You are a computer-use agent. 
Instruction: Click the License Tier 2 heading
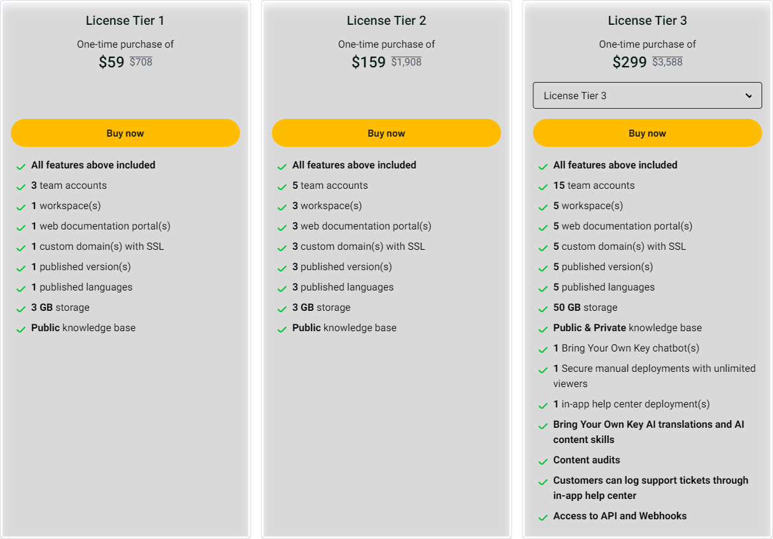[386, 20]
